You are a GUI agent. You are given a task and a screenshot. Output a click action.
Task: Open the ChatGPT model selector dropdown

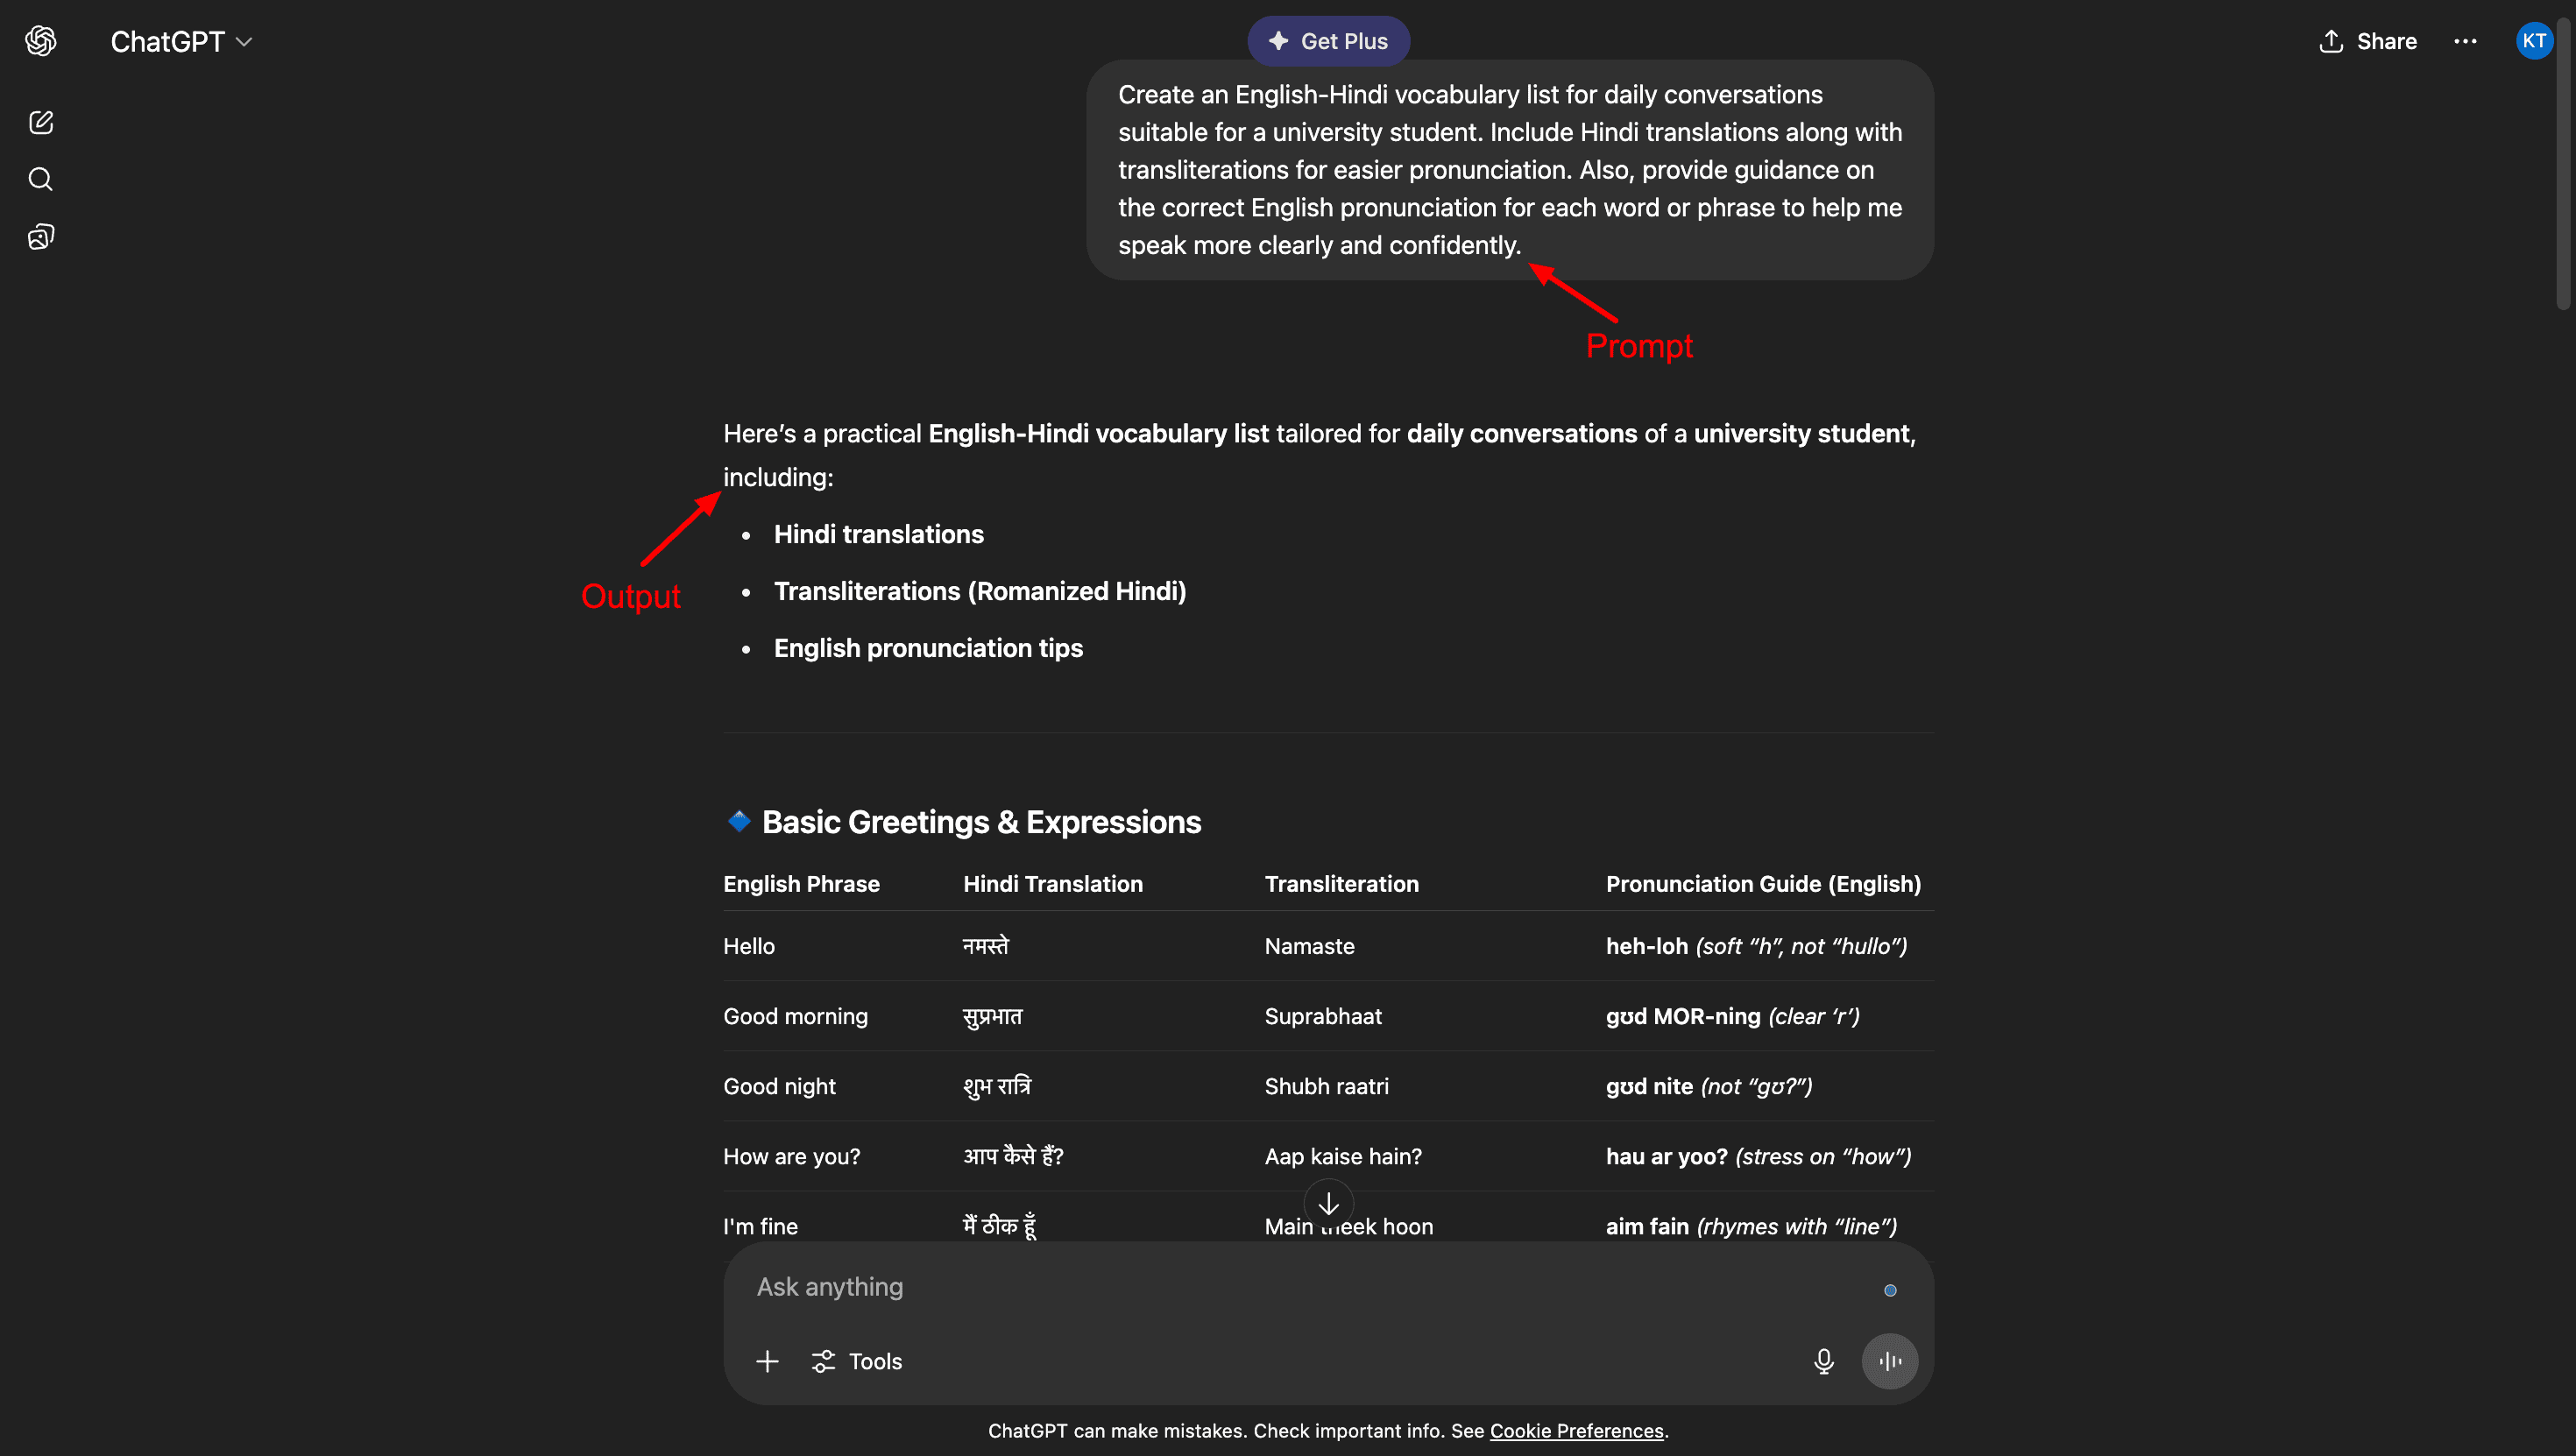pyautogui.click(x=181, y=41)
